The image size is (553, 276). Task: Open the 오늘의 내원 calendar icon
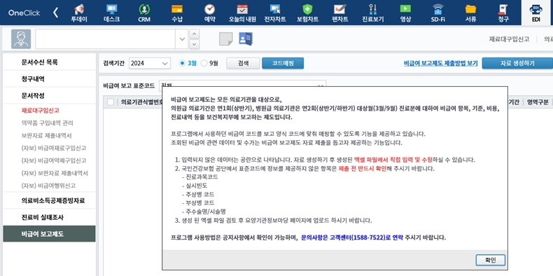(x=242, y=13)
